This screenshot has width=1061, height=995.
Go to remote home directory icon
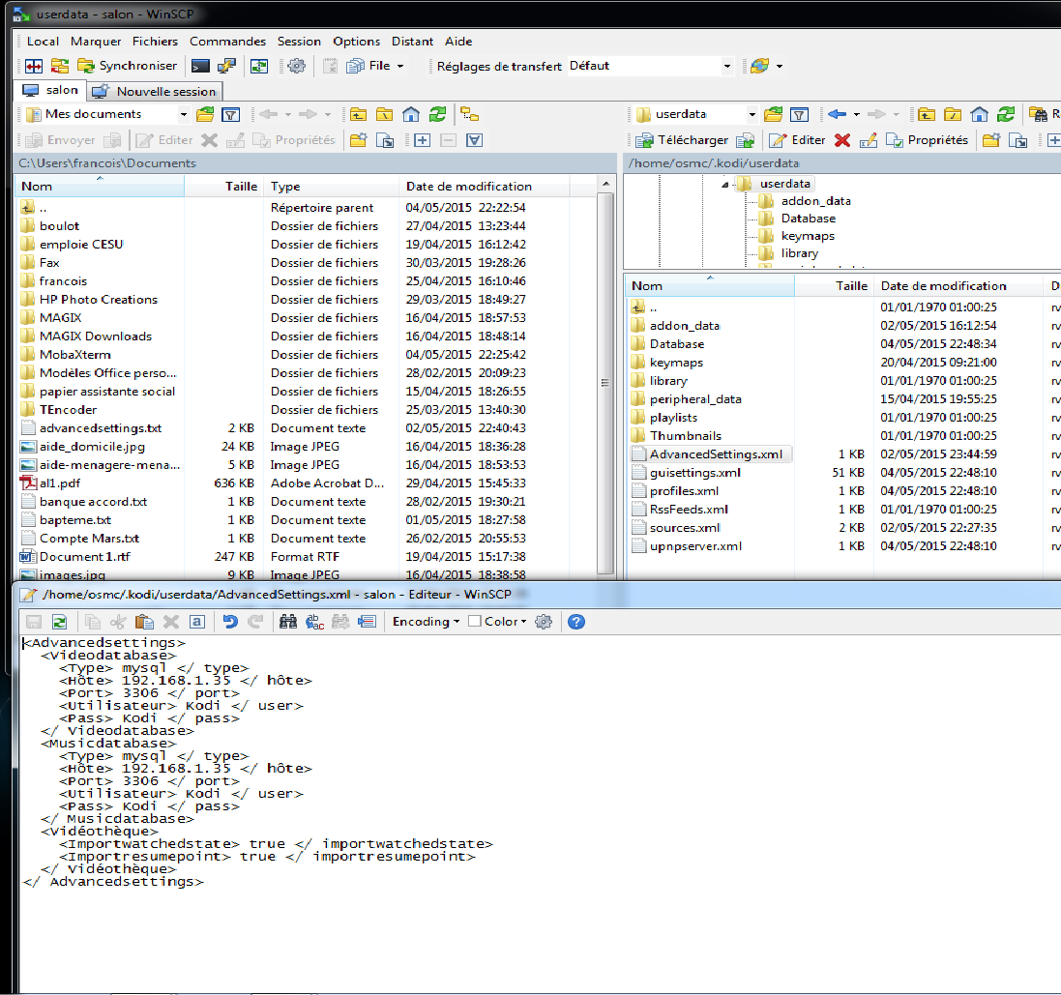pyautogui.click(x=979, y=114)
